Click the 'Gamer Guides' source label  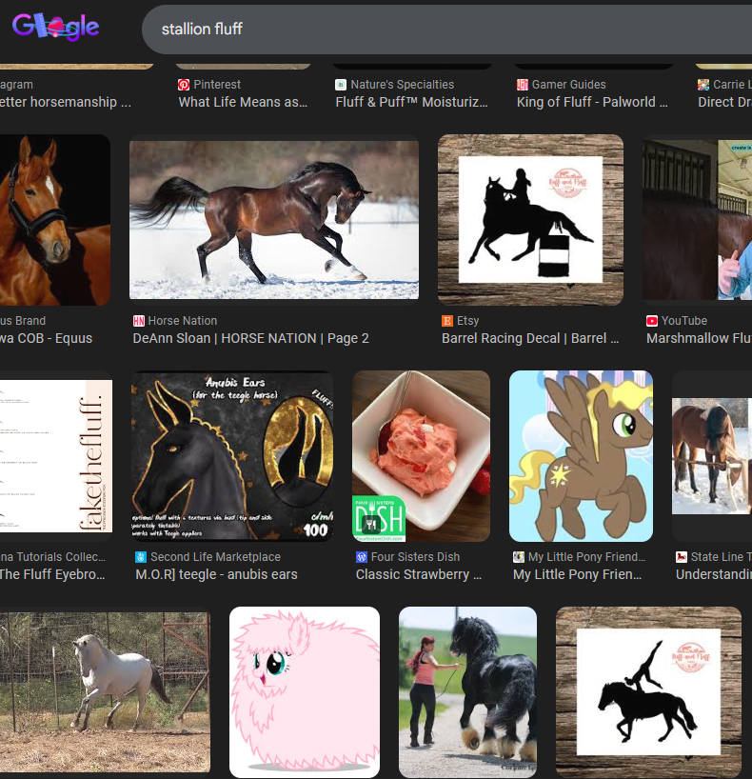568,85
